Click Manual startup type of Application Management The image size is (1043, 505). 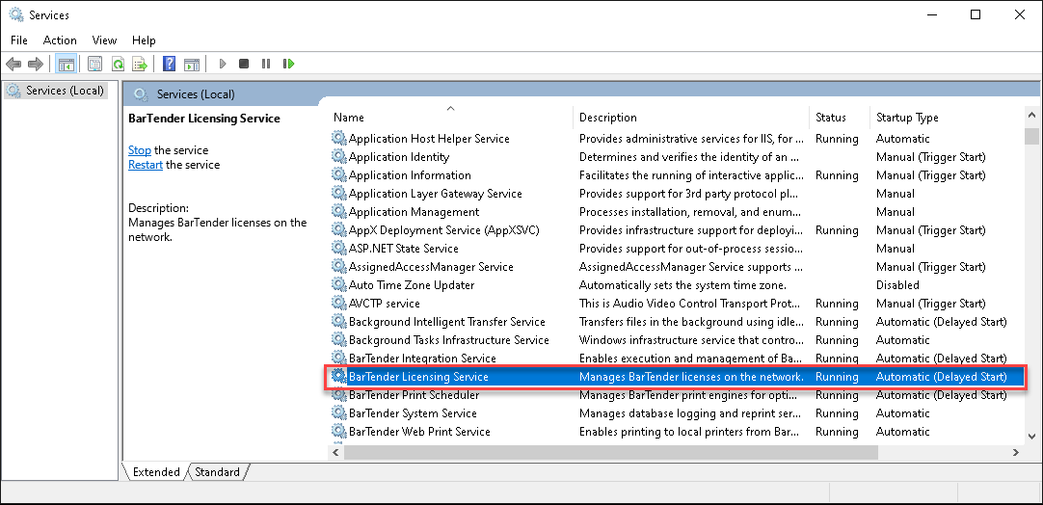895,212
